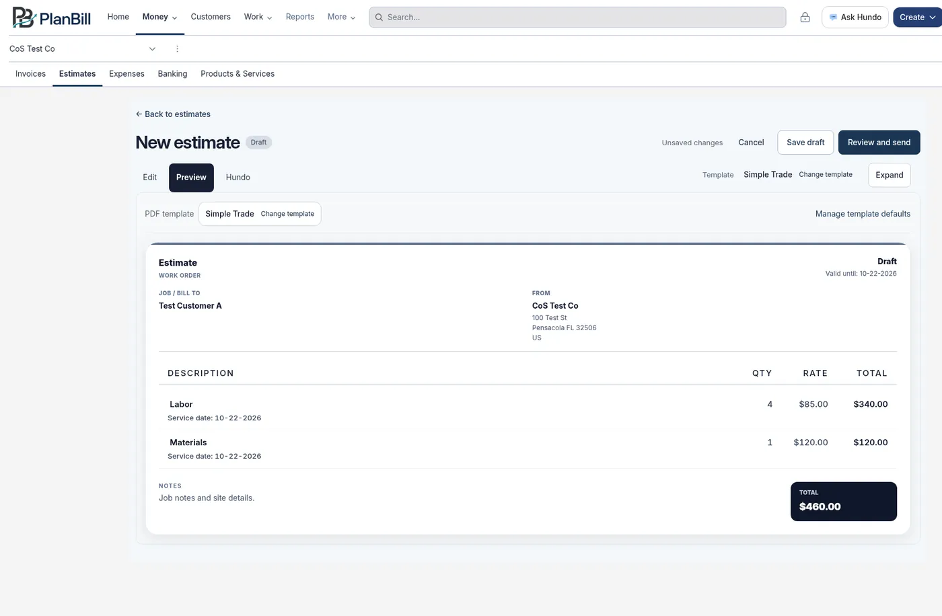Open the lock icon in top bar
Screen dimensions: 942x616
805,17
